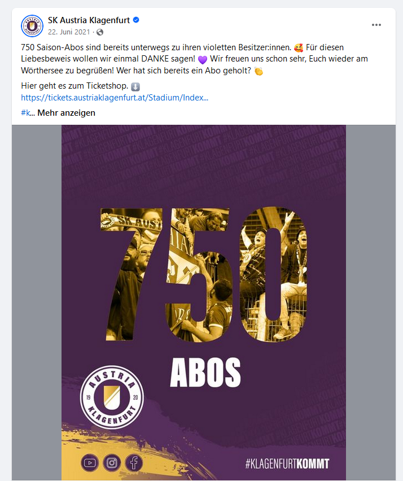Click the public audience globe icon
The image size is (403, 481).
[100, 32]
